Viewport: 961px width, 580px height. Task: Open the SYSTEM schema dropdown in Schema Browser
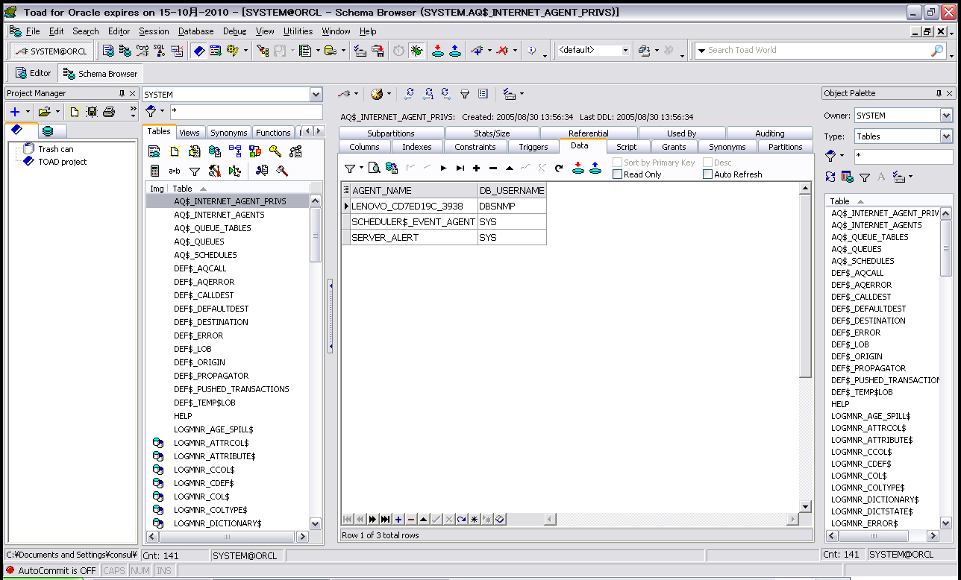coord(316,95)
